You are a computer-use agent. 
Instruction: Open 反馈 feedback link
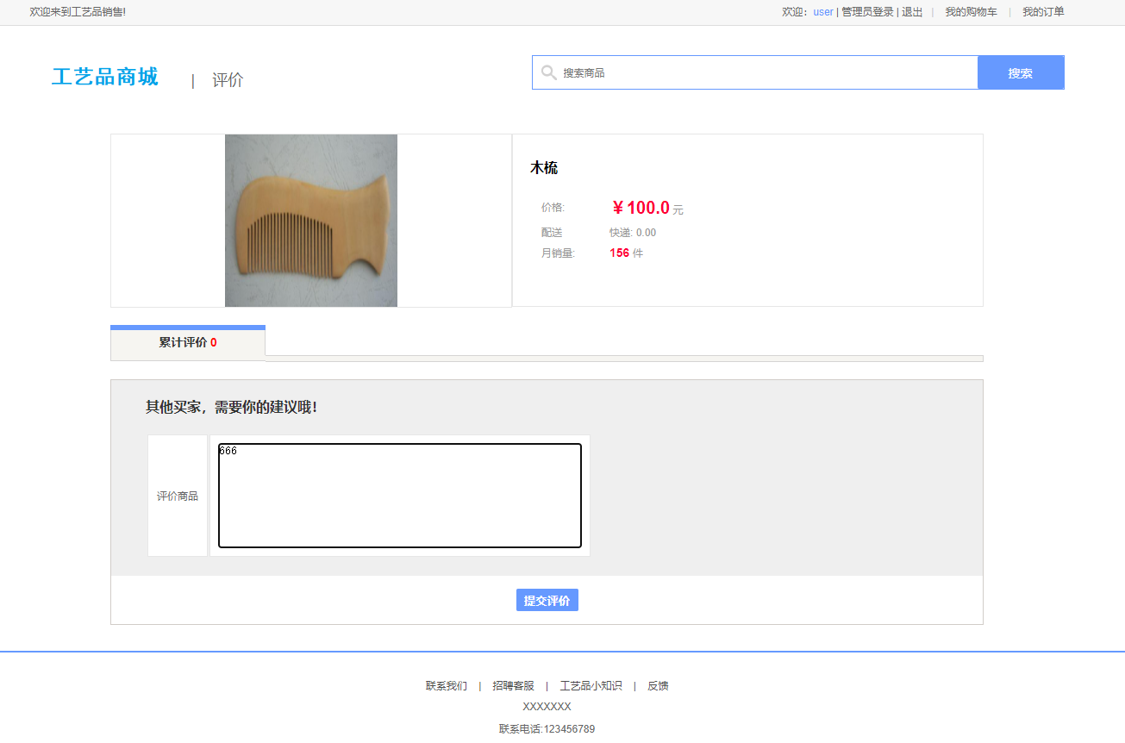click(657, 685)
